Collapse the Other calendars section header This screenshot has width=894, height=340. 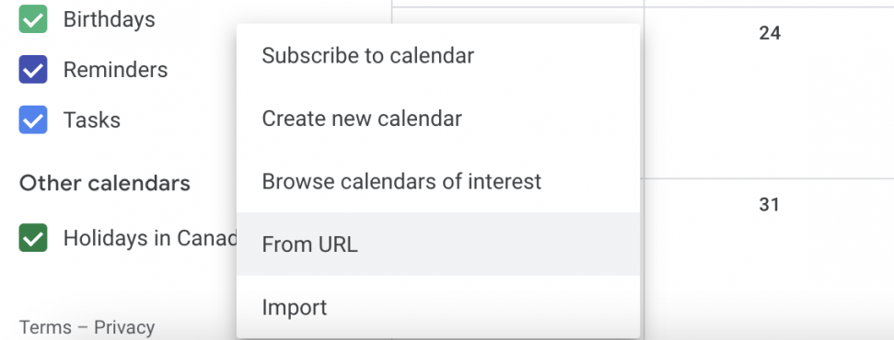[105, 184]
